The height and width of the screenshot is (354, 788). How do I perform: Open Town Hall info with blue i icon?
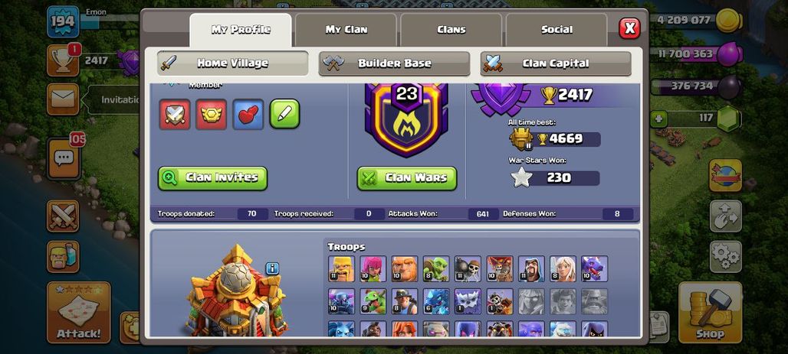click(272, 268)
